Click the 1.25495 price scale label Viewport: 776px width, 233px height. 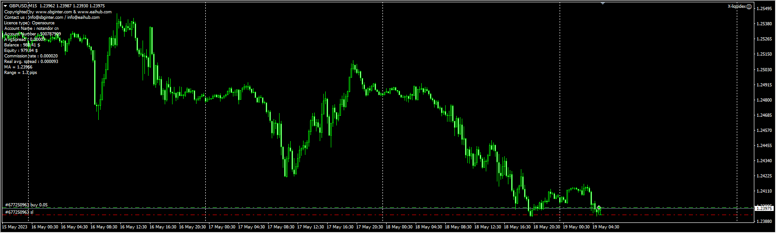[764, 9]
